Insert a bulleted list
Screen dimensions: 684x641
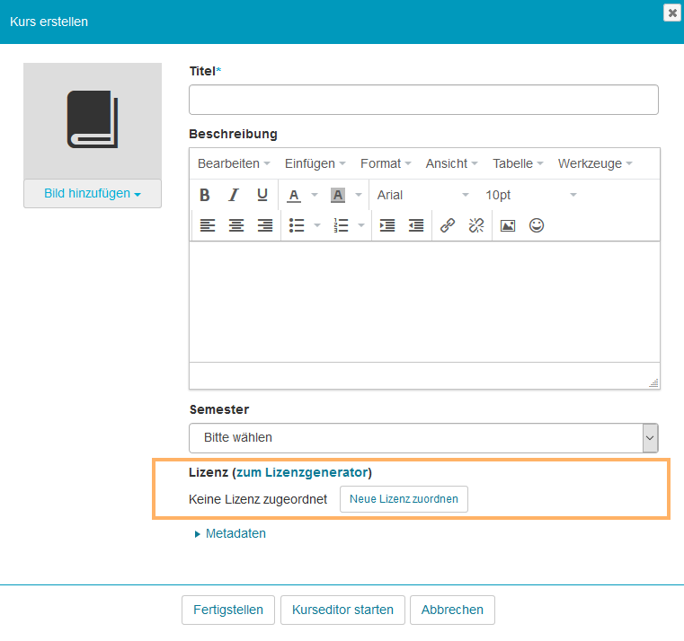pos(296,226)
